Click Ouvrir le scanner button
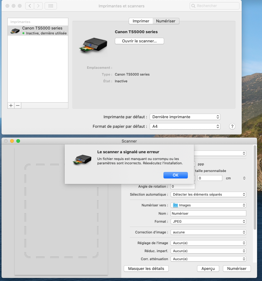Viewport: 262px width, 281px height. click(x=139, y=41)
